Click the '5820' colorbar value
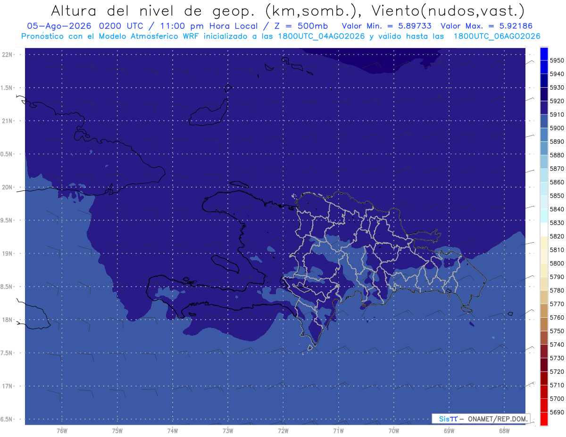The width and height of the screenshot is (566, 437). pos(557,236)
